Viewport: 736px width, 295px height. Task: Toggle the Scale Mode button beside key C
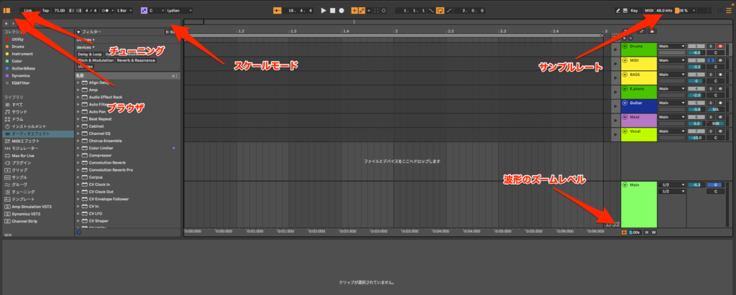143,11
